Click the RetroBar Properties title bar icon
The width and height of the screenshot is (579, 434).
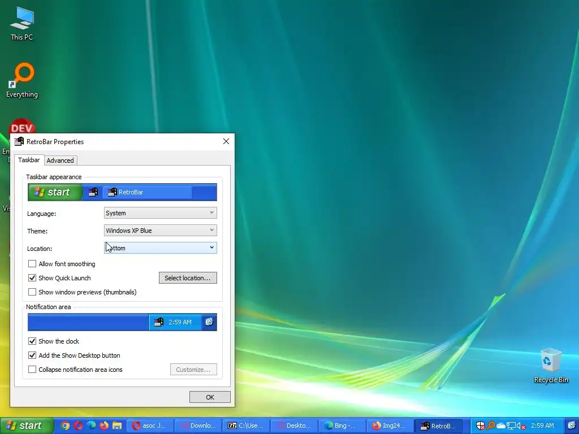pos(19,141)
